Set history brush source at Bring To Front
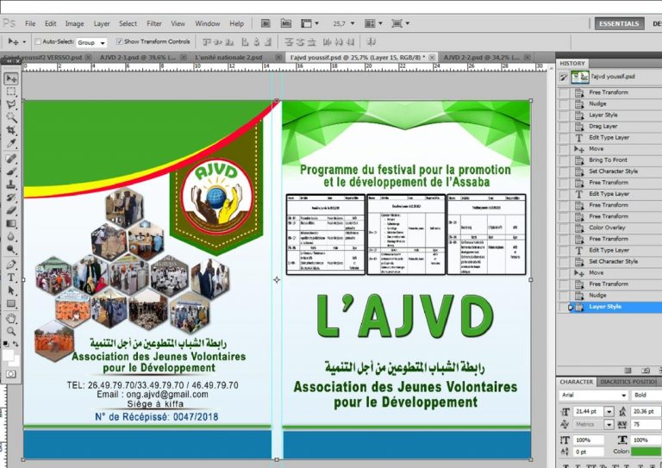The image size is (662, 468). (564, 160)
